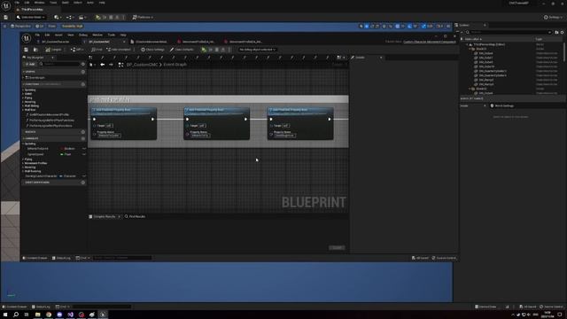This screenshot has height=319, width=567.
Task: Click Browse to asset icon in Blueprint toolbar
Action: [35, 50]
